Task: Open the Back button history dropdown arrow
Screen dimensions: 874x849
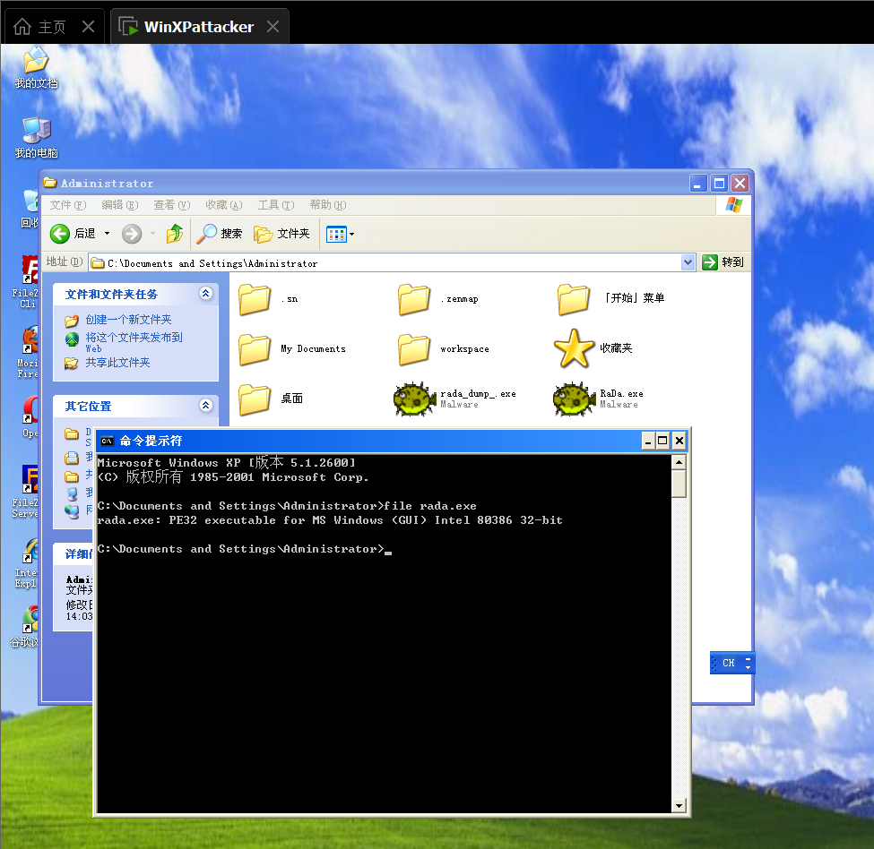Action: point(107,233)
